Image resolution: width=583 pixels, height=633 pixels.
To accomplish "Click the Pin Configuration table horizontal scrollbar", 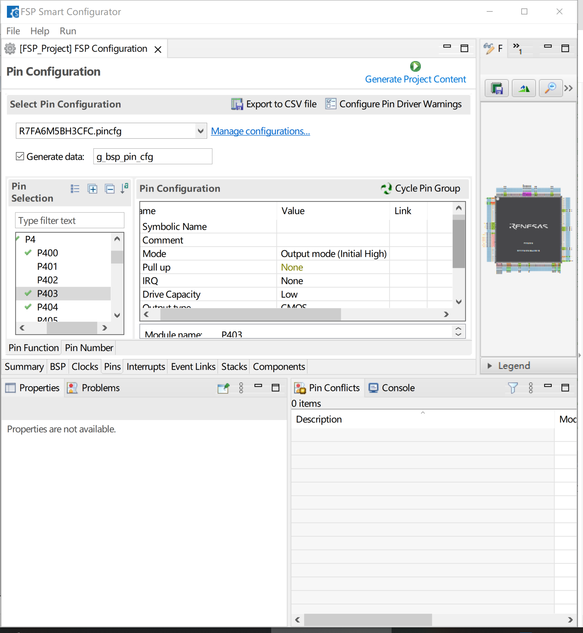I will coord(250,314).
